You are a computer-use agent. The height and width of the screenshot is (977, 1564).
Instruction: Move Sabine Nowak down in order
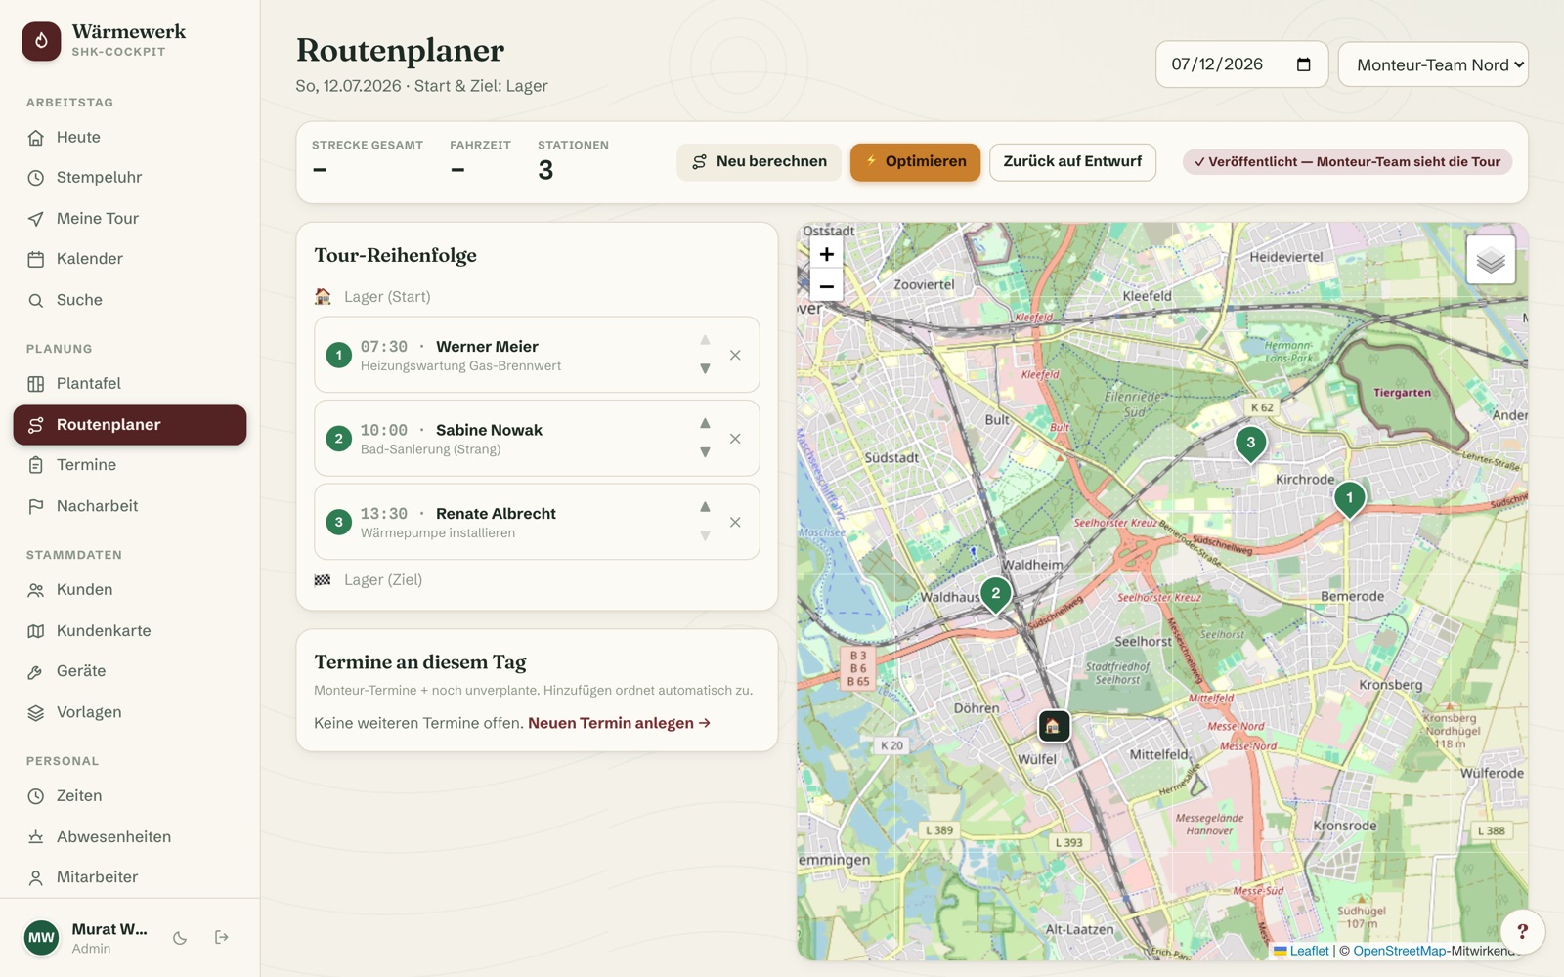click(705, 452)
